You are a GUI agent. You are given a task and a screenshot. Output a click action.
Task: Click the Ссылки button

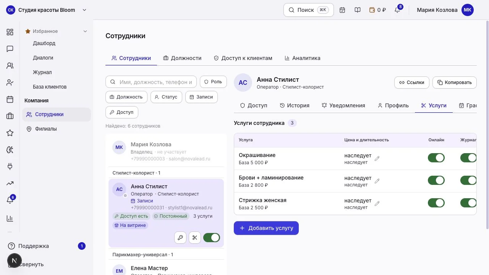[x=412, y=82]
